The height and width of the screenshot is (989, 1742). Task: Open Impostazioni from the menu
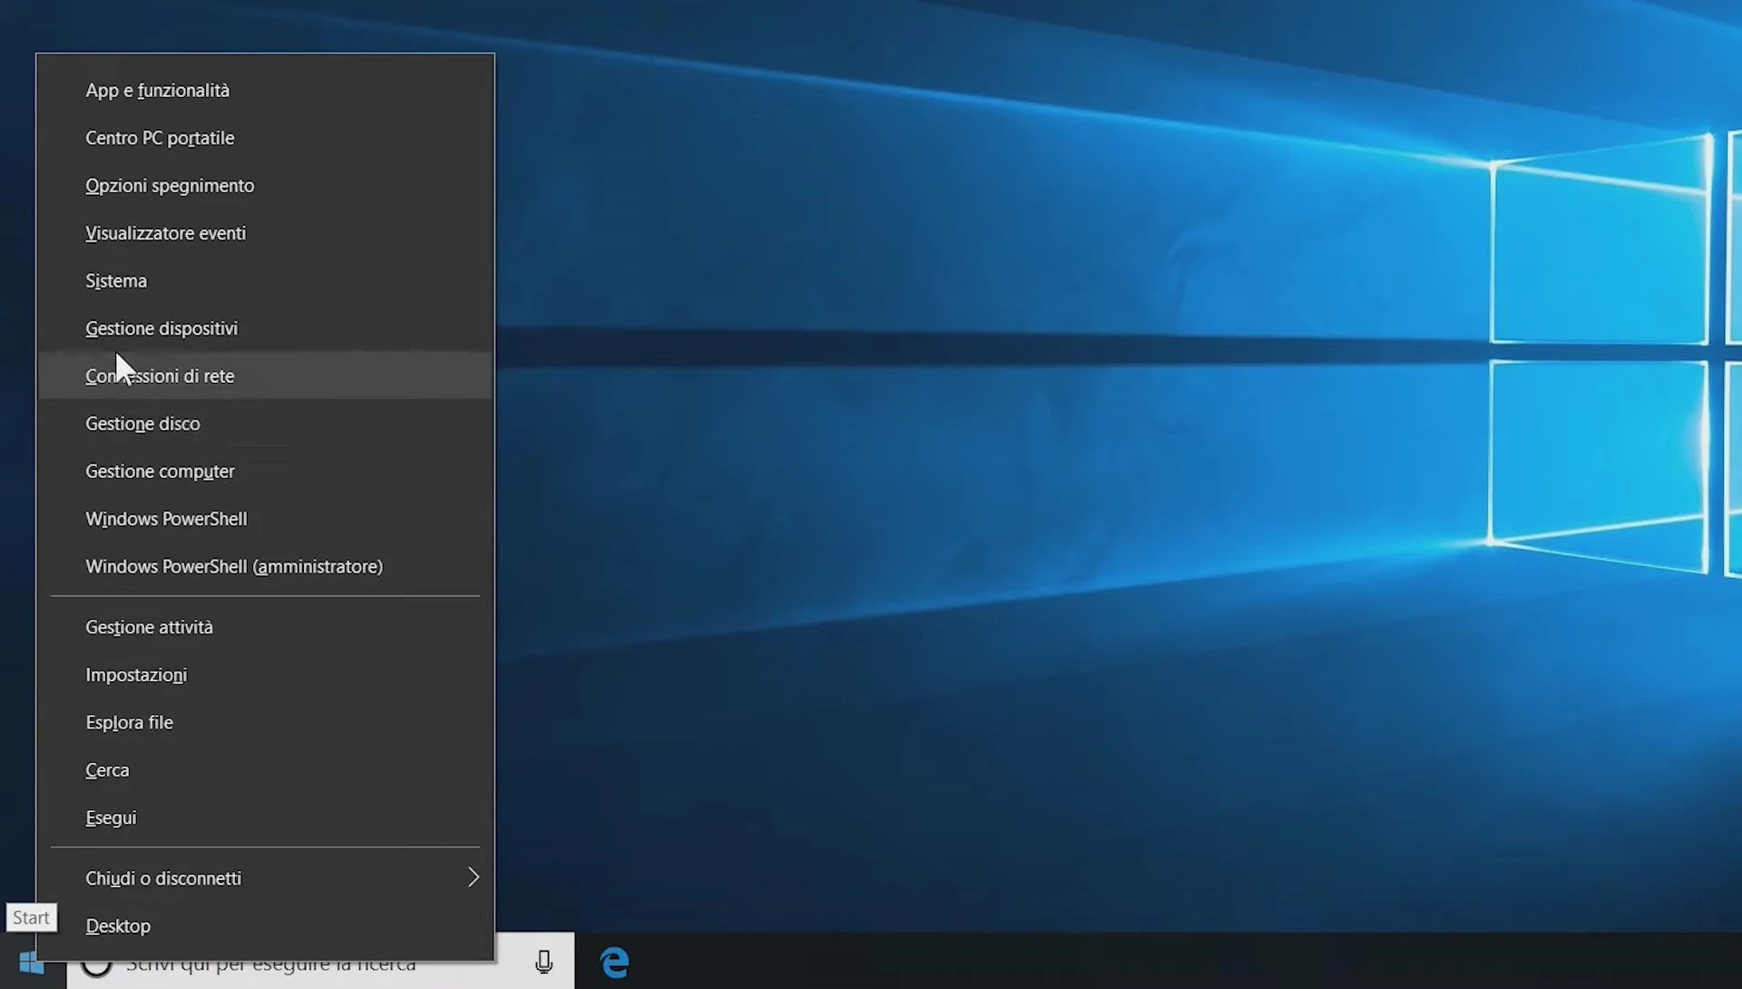(136, 675)
